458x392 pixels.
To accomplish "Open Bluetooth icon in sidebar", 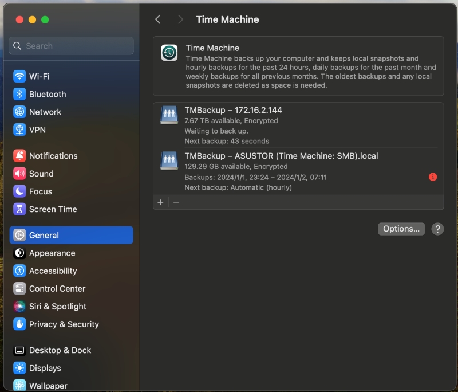I will (x=19, y=94).
